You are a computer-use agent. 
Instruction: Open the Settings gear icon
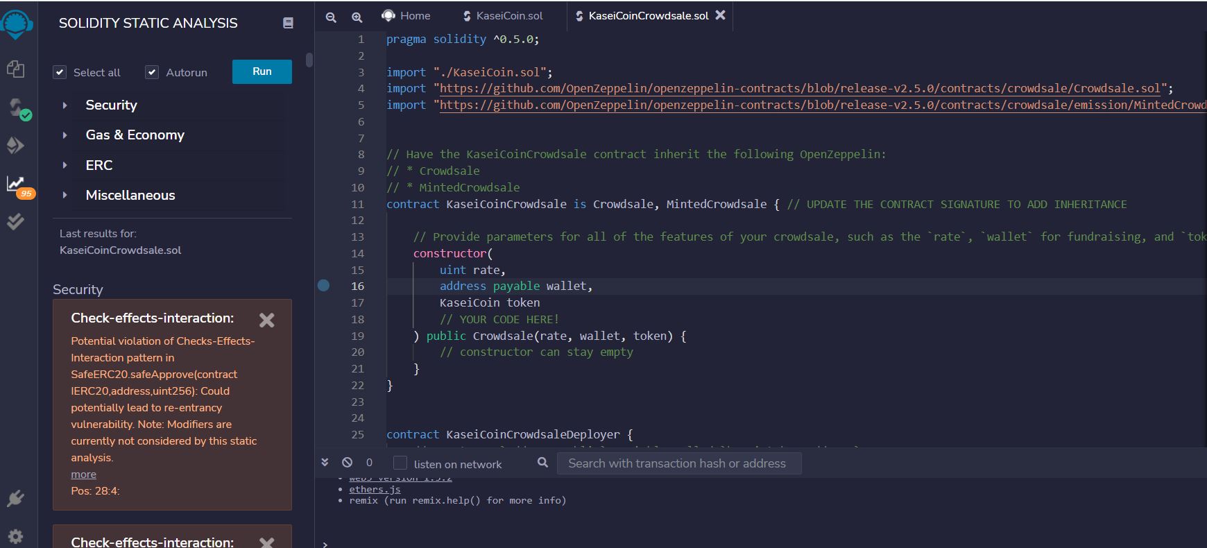pos(15,536)
